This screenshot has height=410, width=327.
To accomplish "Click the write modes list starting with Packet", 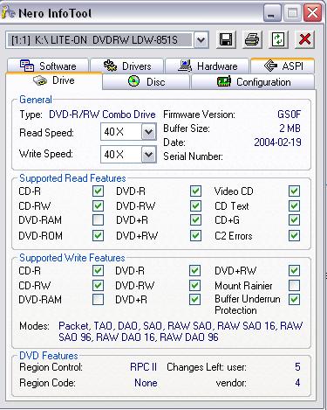I will tap(181, 331).
